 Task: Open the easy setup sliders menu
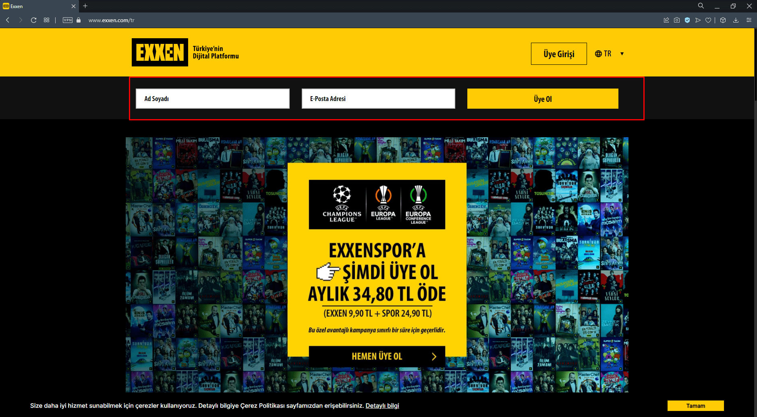click(749, 20)
